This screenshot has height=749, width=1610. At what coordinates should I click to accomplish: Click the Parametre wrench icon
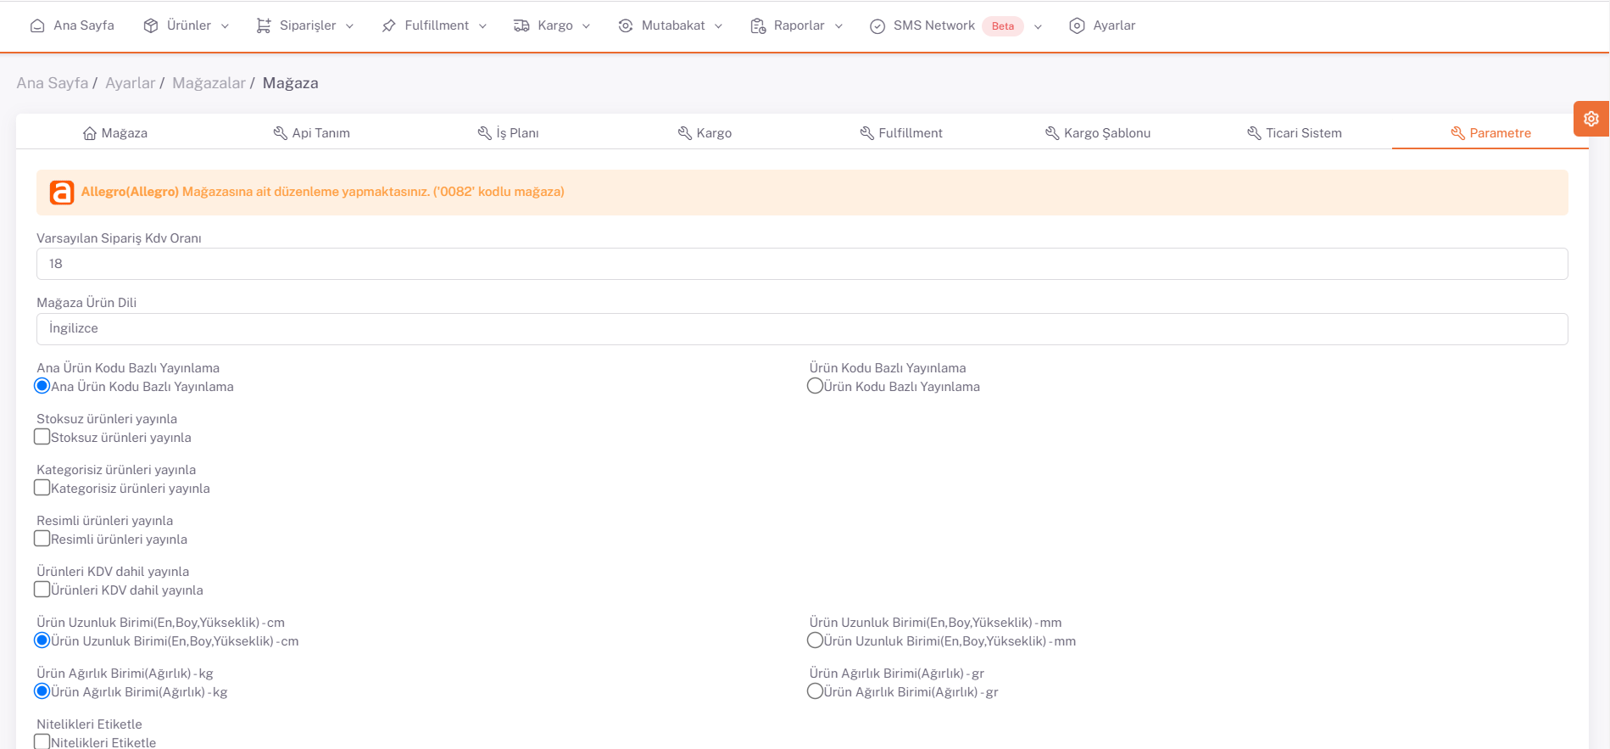(1457, 133)
